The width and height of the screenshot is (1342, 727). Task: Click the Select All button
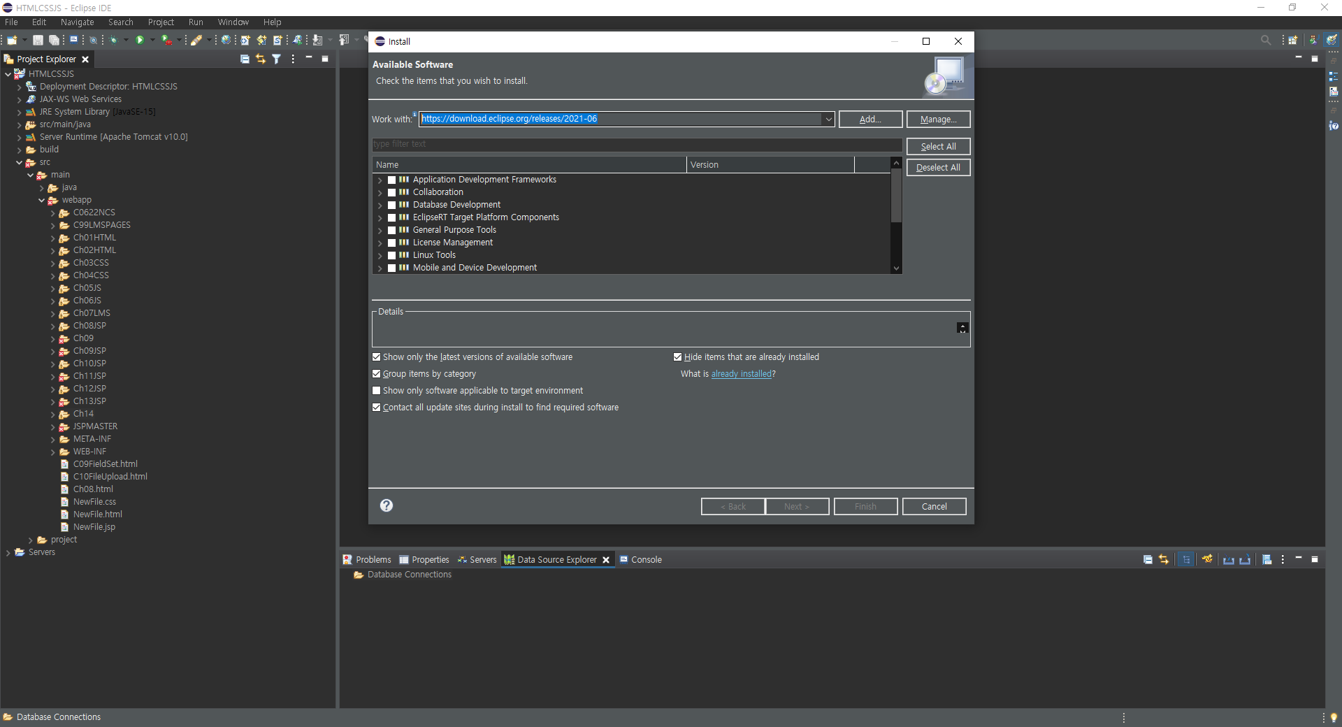tap(938, 146)
